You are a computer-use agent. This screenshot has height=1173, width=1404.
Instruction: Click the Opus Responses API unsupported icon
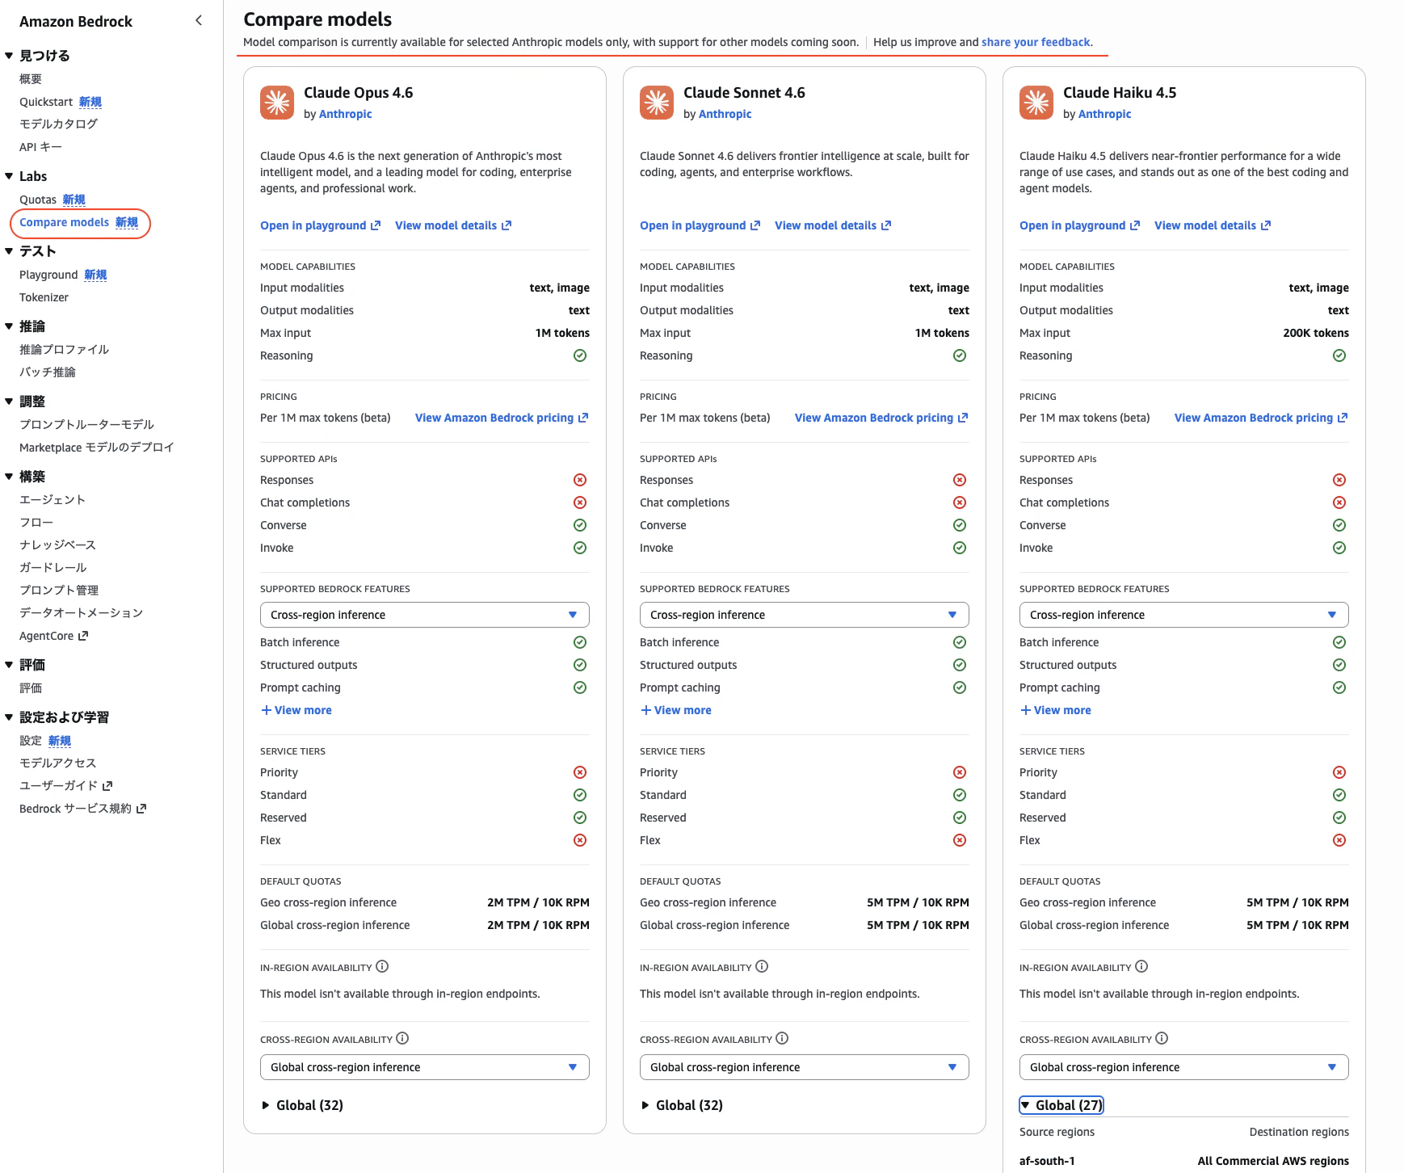click(580, 480)
